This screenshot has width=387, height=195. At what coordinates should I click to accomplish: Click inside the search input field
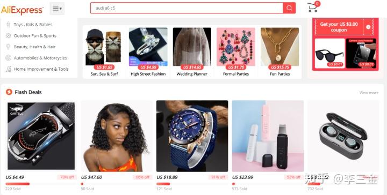coord(187,8)
